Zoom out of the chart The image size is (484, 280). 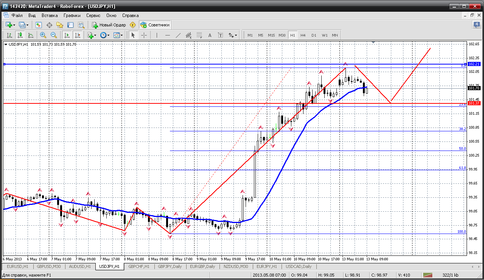(54, 35)
